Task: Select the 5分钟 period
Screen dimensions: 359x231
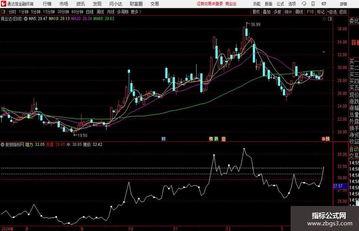Action: tap(35, 12)
